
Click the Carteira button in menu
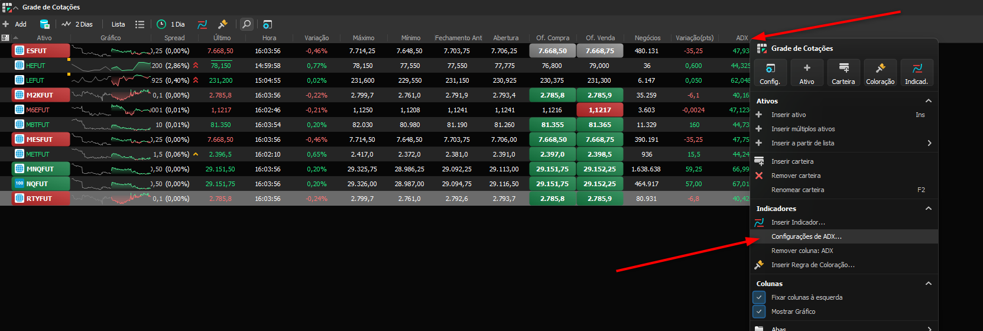tap(844, 73)
